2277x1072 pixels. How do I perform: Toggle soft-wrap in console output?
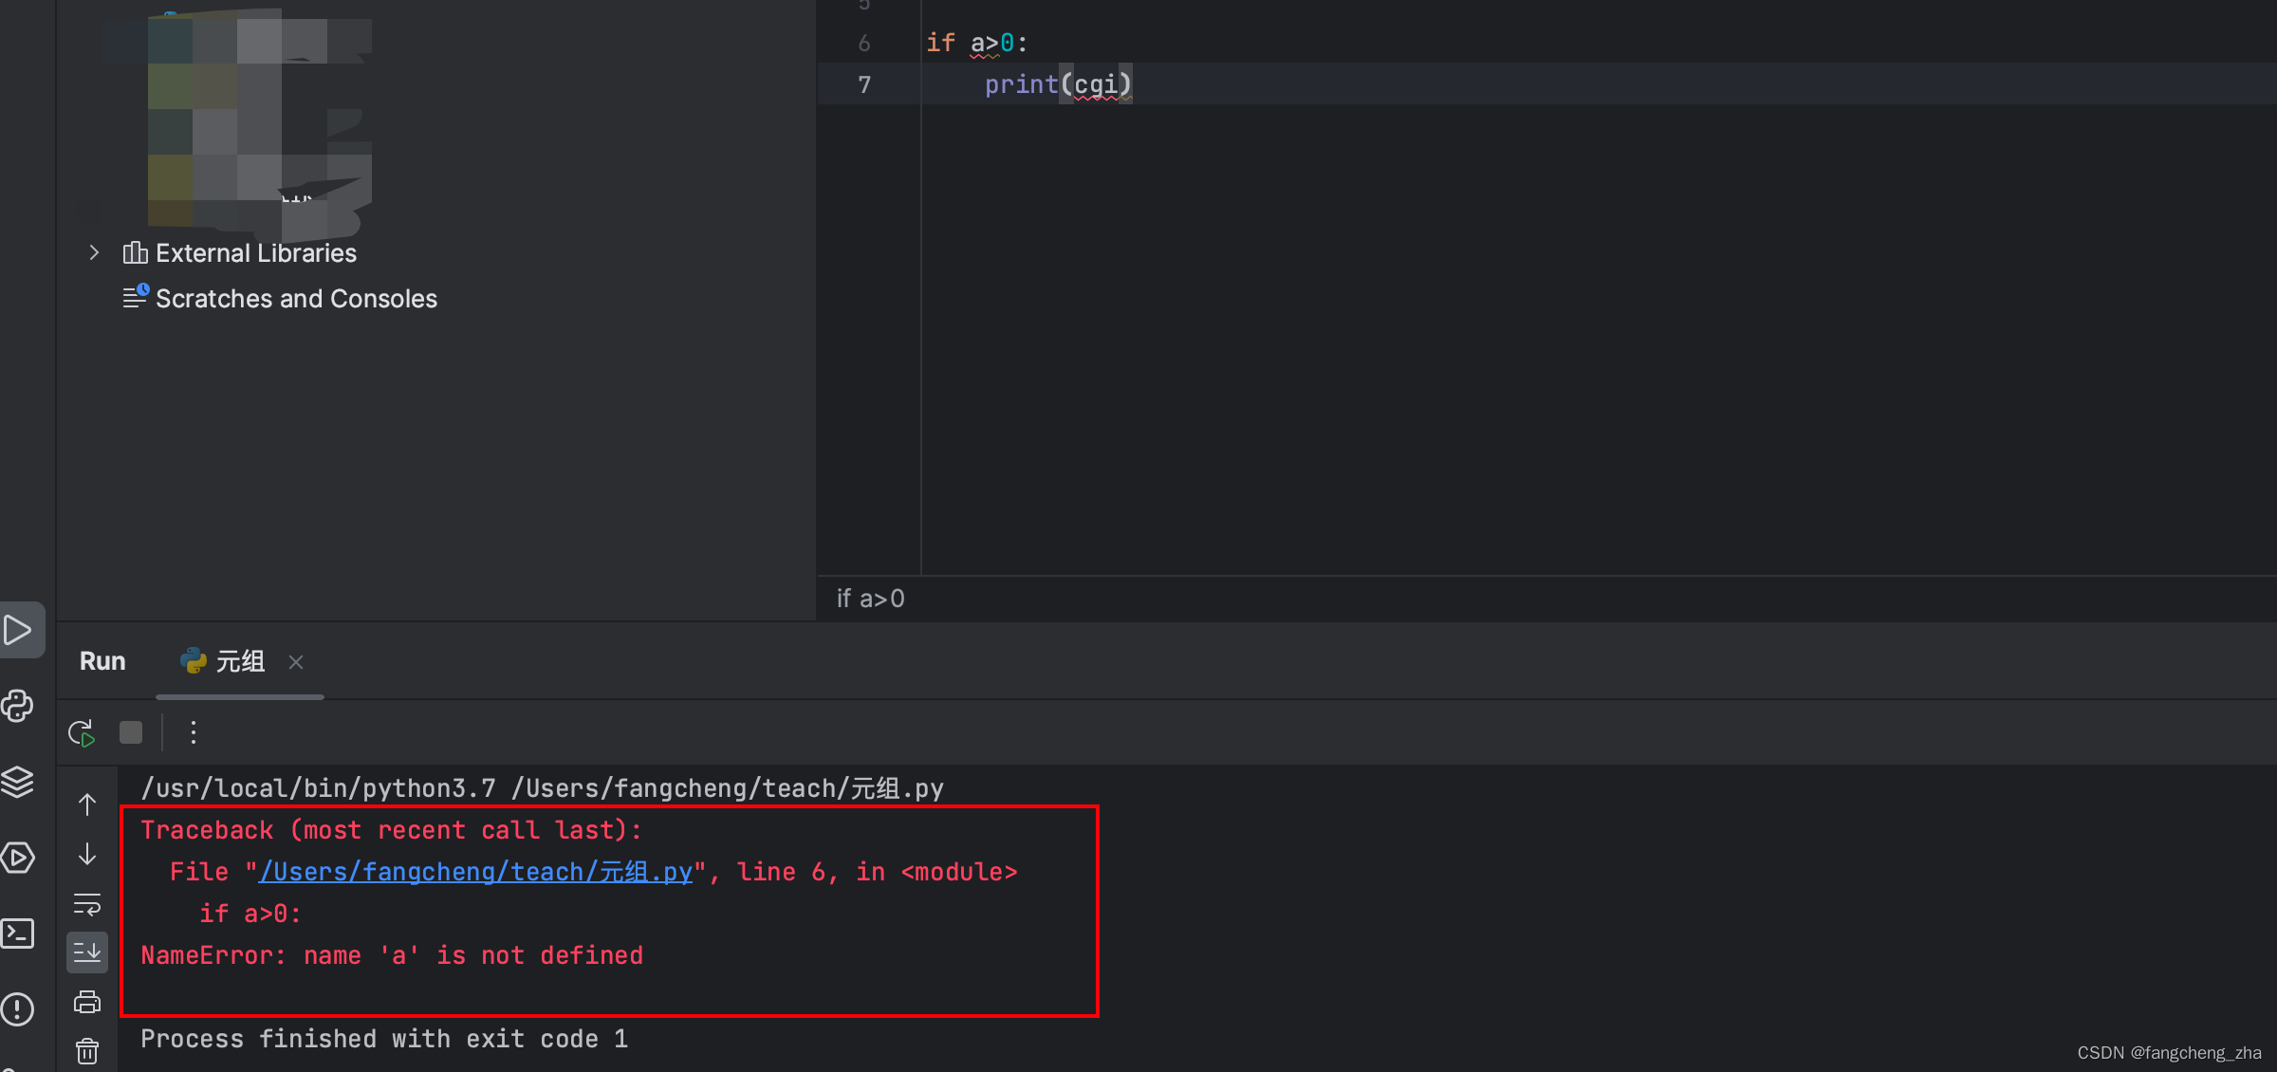click(87, 904)
